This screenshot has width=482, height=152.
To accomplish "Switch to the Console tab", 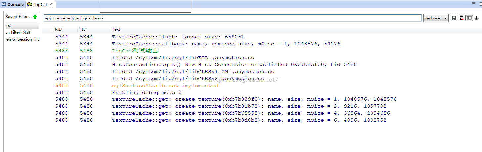I will tap(13, 5).
